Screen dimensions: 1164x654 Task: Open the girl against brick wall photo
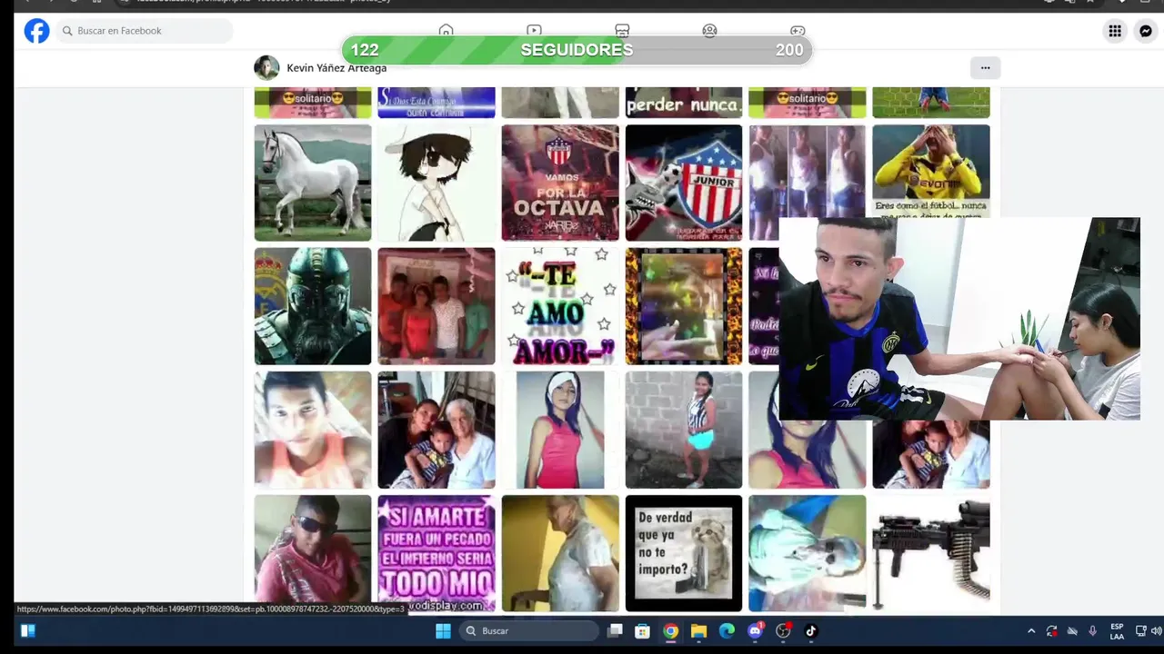pyautogui.click(x=684, y=430)
